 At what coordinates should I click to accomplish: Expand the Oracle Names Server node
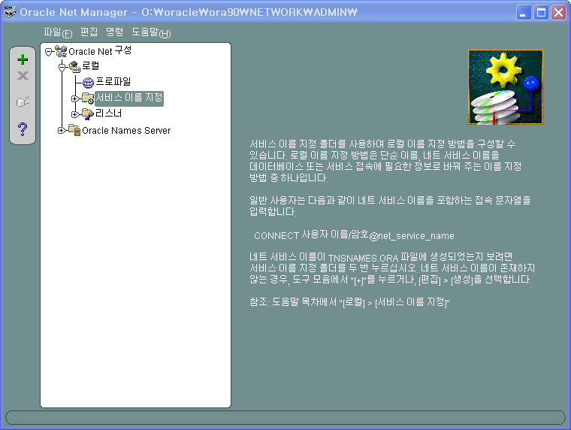point(62,130)
